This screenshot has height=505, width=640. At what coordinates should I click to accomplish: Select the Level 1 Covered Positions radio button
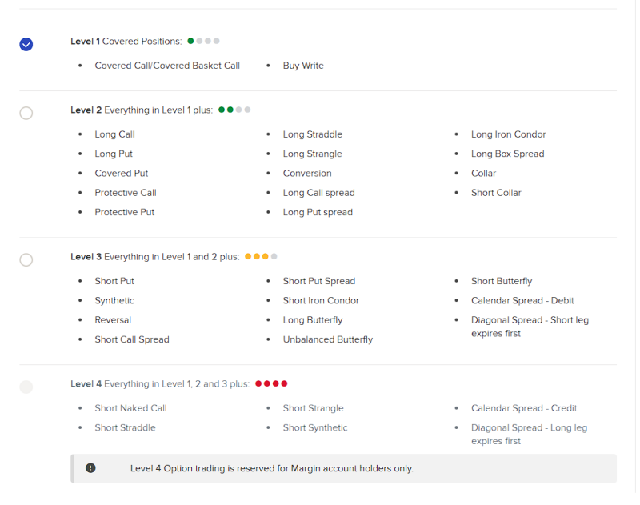(26, 44)
